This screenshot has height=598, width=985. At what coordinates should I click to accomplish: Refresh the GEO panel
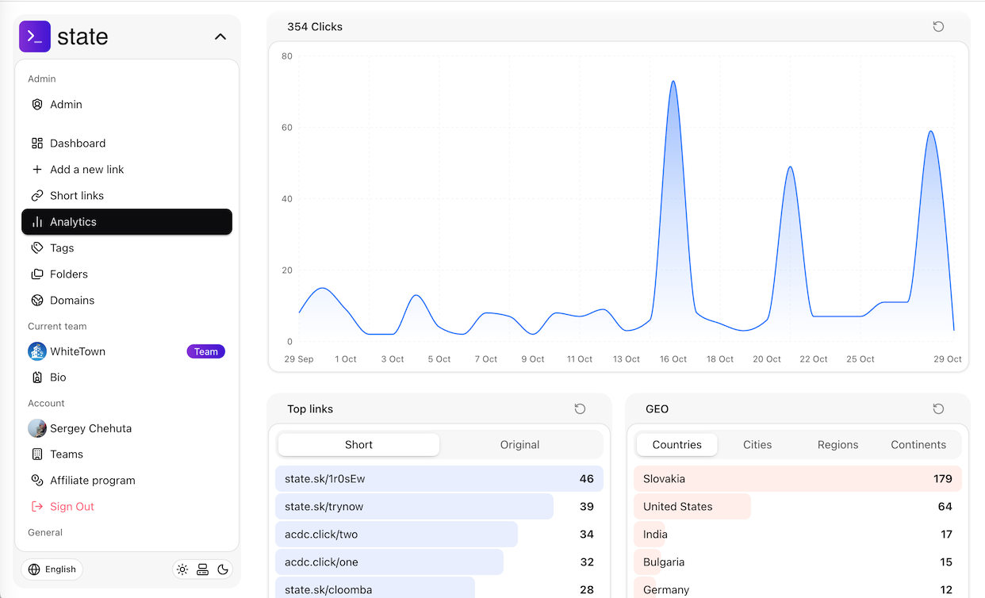pos(938,408)
